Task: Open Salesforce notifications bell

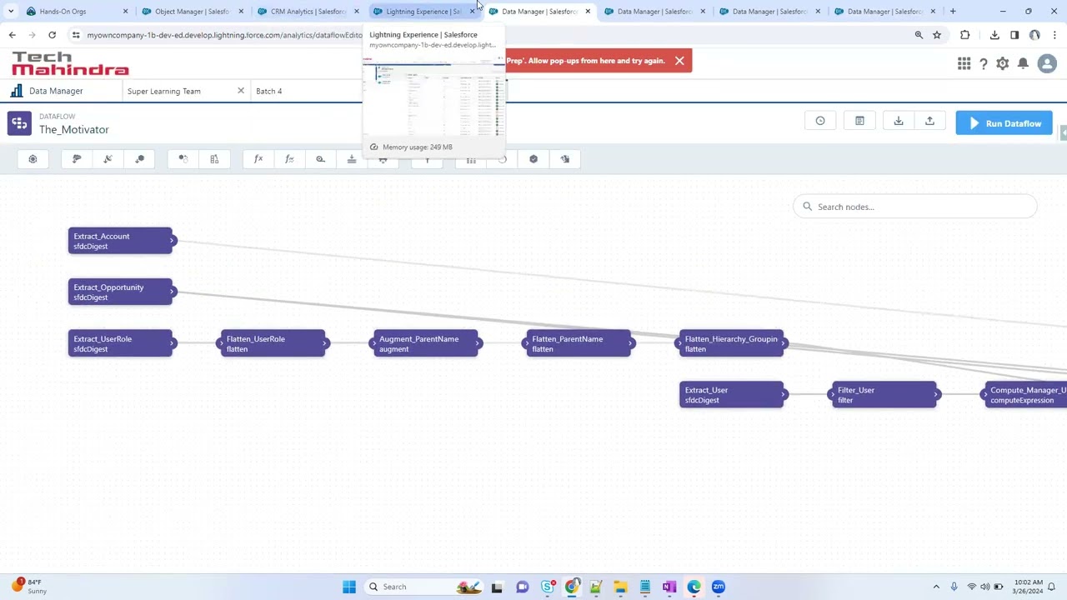Action: click(x=1023, y=64)
